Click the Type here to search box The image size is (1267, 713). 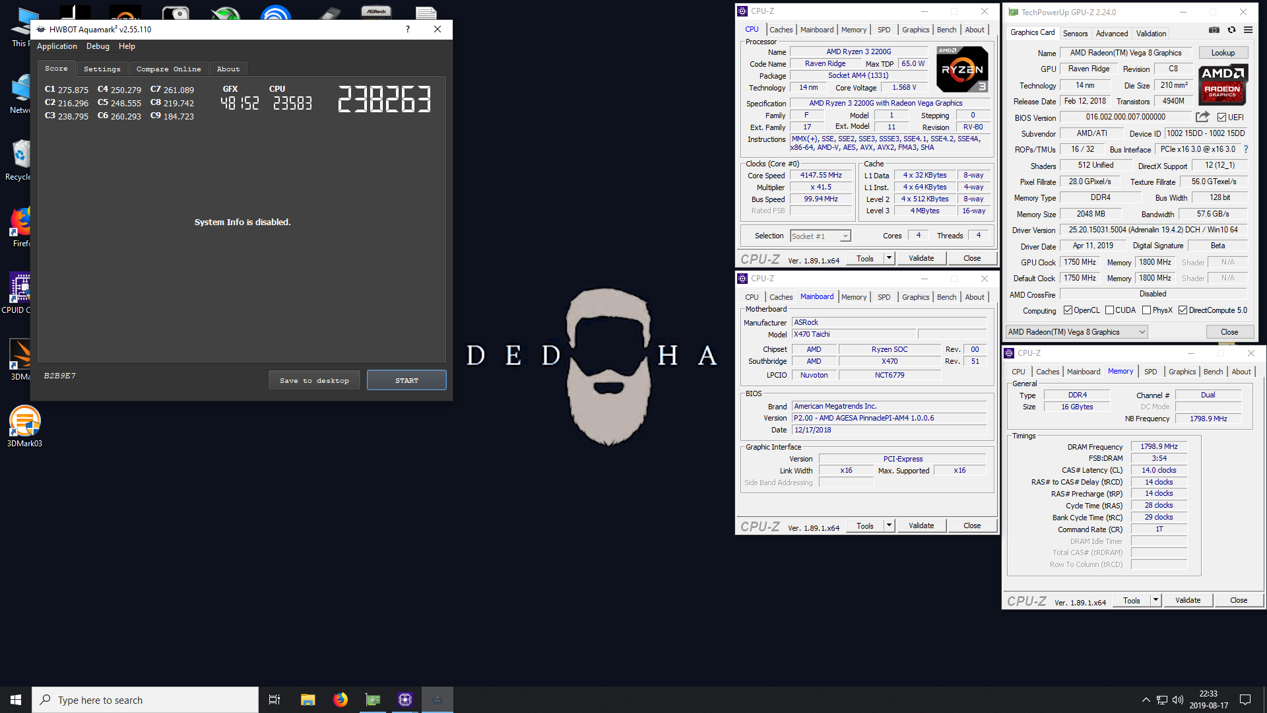(145, 700)
